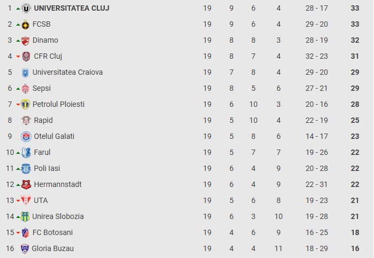374x258 pixels.
Task: Open the Poli Iasi team link
Action: [x=47, y=168]
